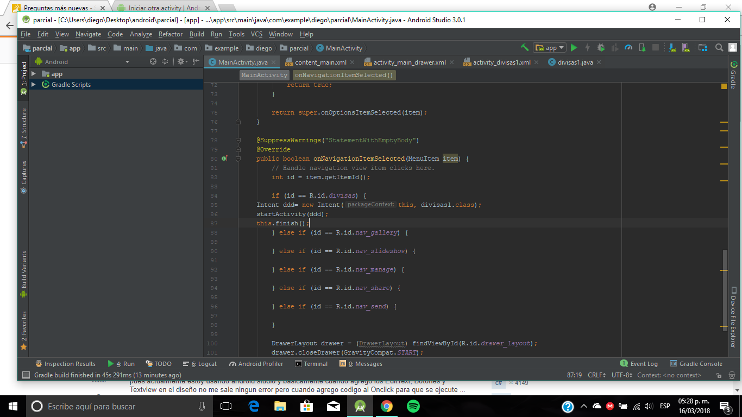Viewport: 742px width, 417px height.
Task: Open the Android Profiler gauge icon in toolbar
Action: [628, 48]
